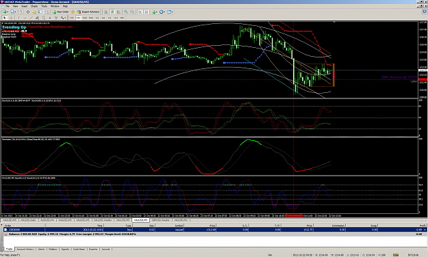Select the cursor arrow tool

(x=4, y=18)
